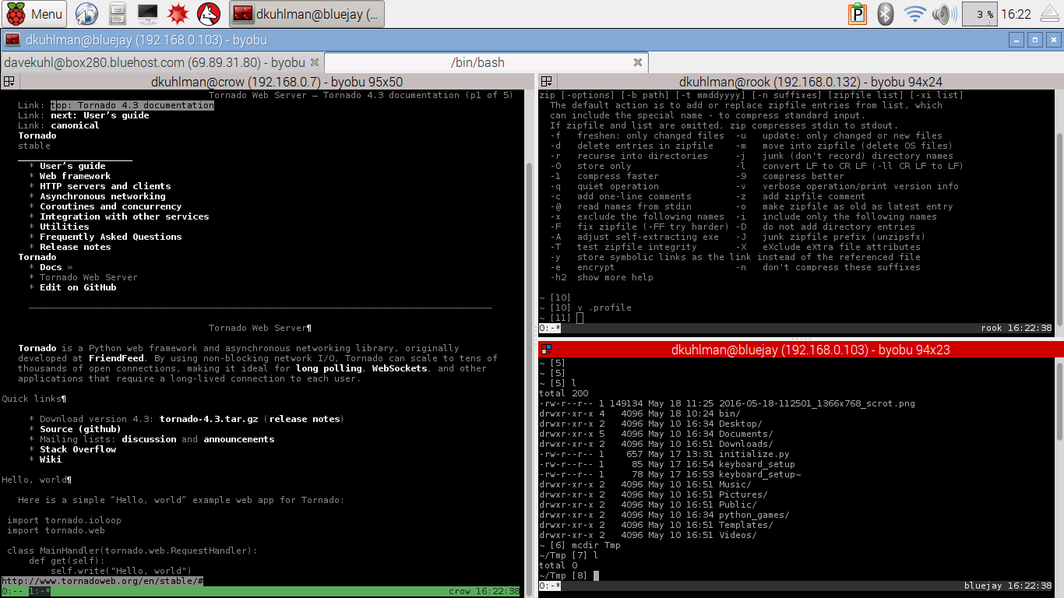Open the 'Release notes' list link

pos(75,247)
